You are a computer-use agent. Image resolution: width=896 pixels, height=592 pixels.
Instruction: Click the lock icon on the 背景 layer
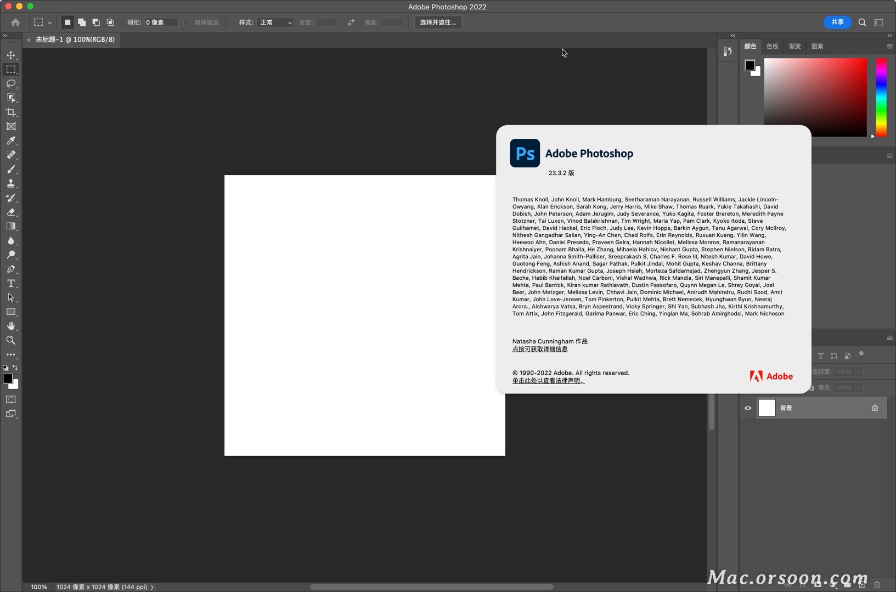[x=875, y=408]
